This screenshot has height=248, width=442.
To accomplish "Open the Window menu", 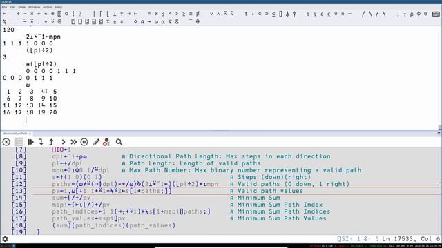I will coord(34,7).
